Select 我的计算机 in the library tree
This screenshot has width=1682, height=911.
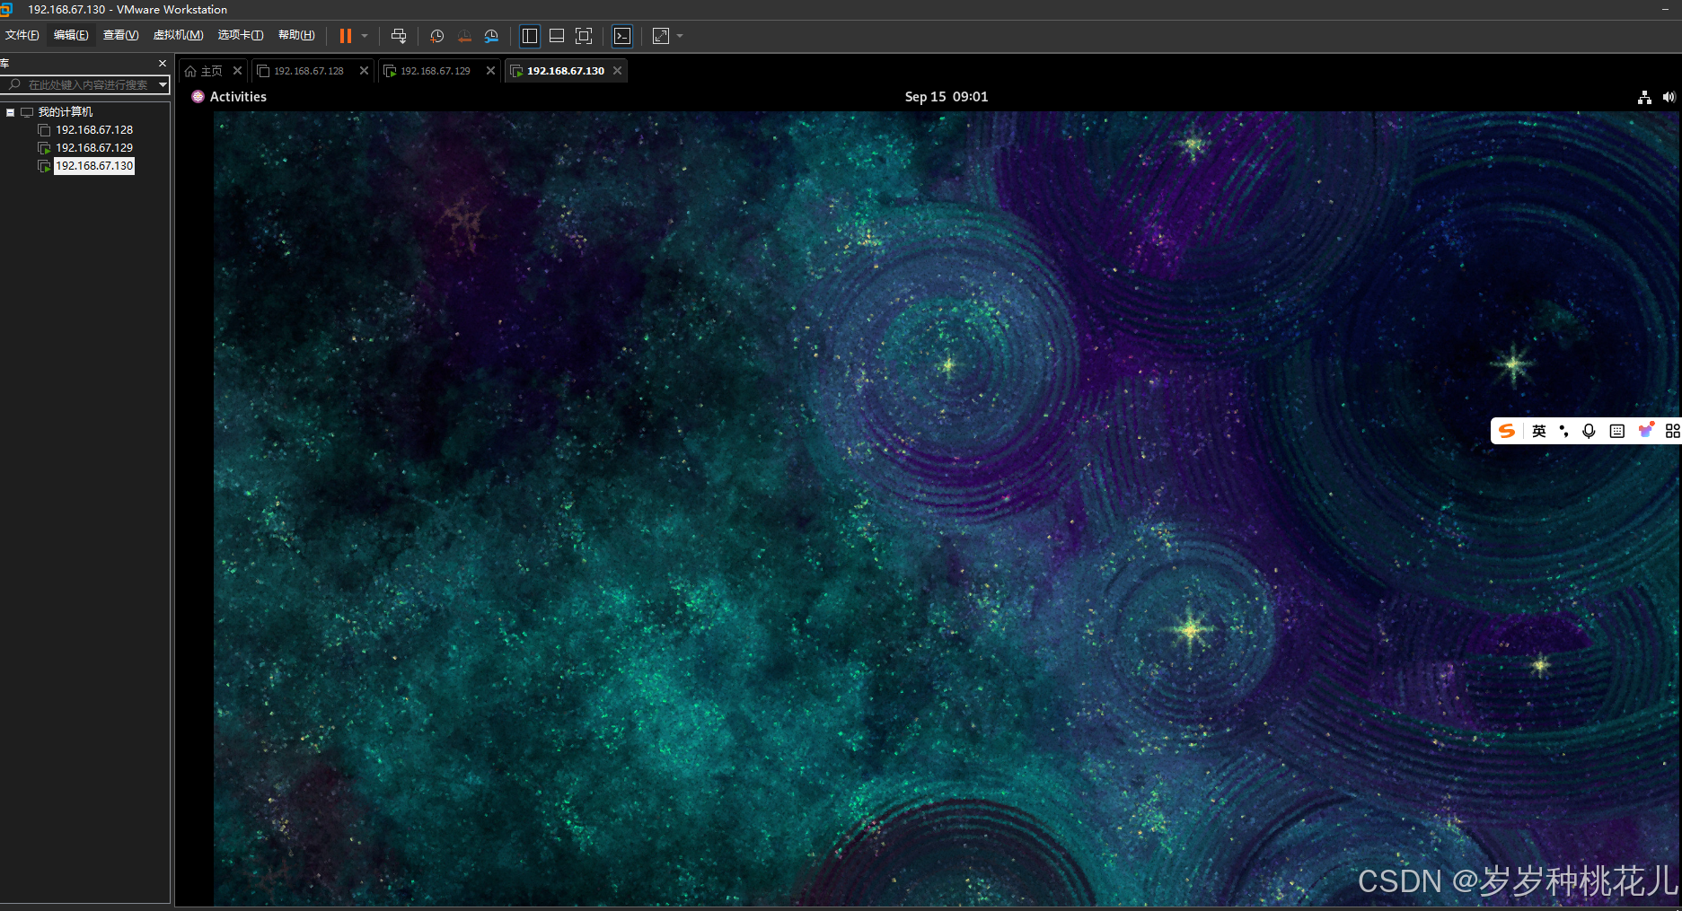coord(65,112)
